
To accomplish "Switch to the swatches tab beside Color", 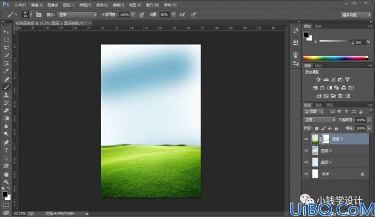I will pos(318,26).
